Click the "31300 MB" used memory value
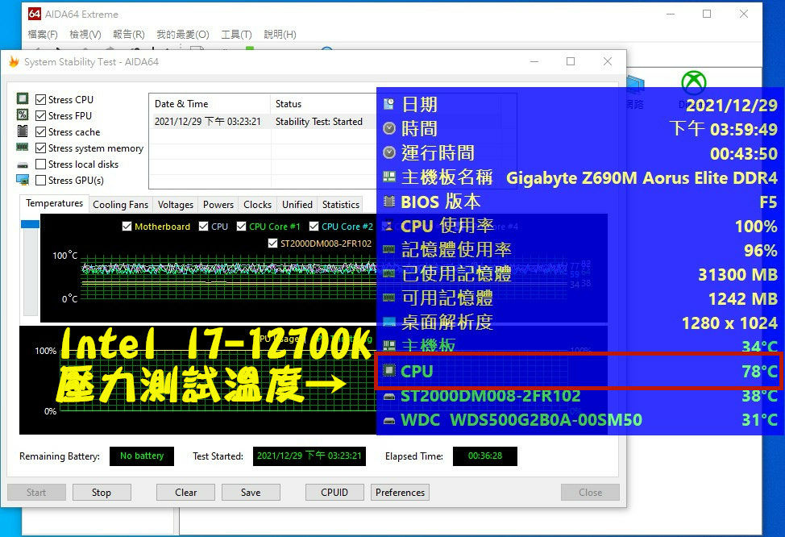Image resolution: width=785 pixels, height=537 pixels. (738, 274)
